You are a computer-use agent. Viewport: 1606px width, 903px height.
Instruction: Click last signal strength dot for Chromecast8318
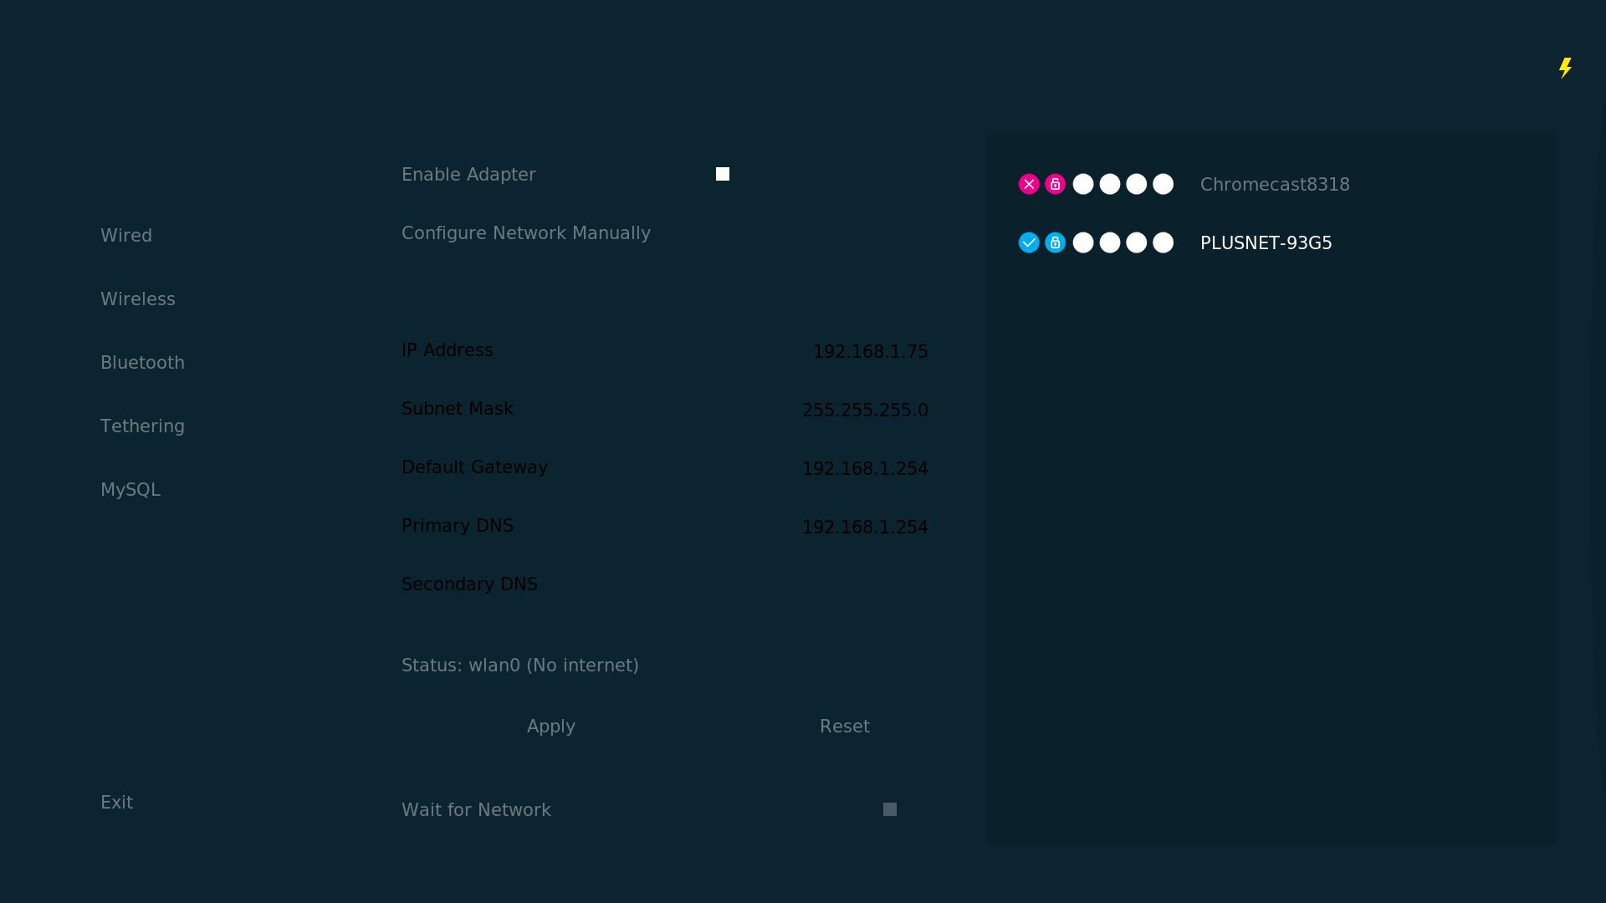[1164, 184]
